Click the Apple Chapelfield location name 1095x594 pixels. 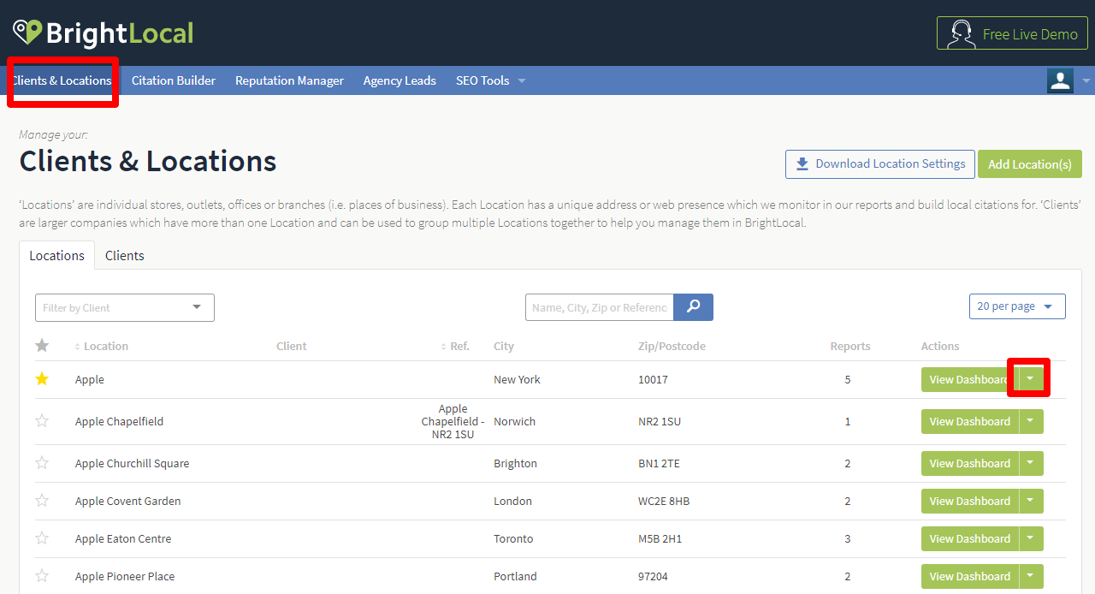[x=119, y=421]
